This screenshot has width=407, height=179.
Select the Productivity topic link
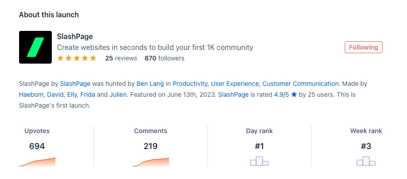click(x=190, y=84)
